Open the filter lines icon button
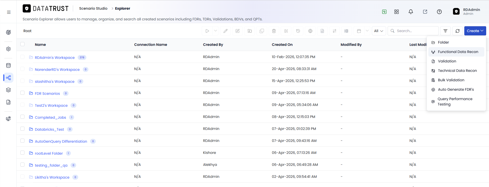The height and width of the screenshot is (187, 489). point(445,31)
